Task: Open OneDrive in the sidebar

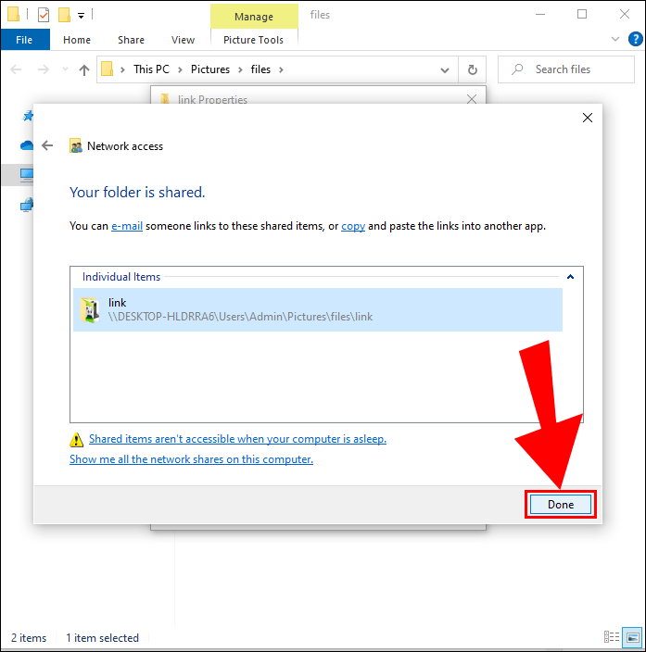Action: (x=27, y=145)
